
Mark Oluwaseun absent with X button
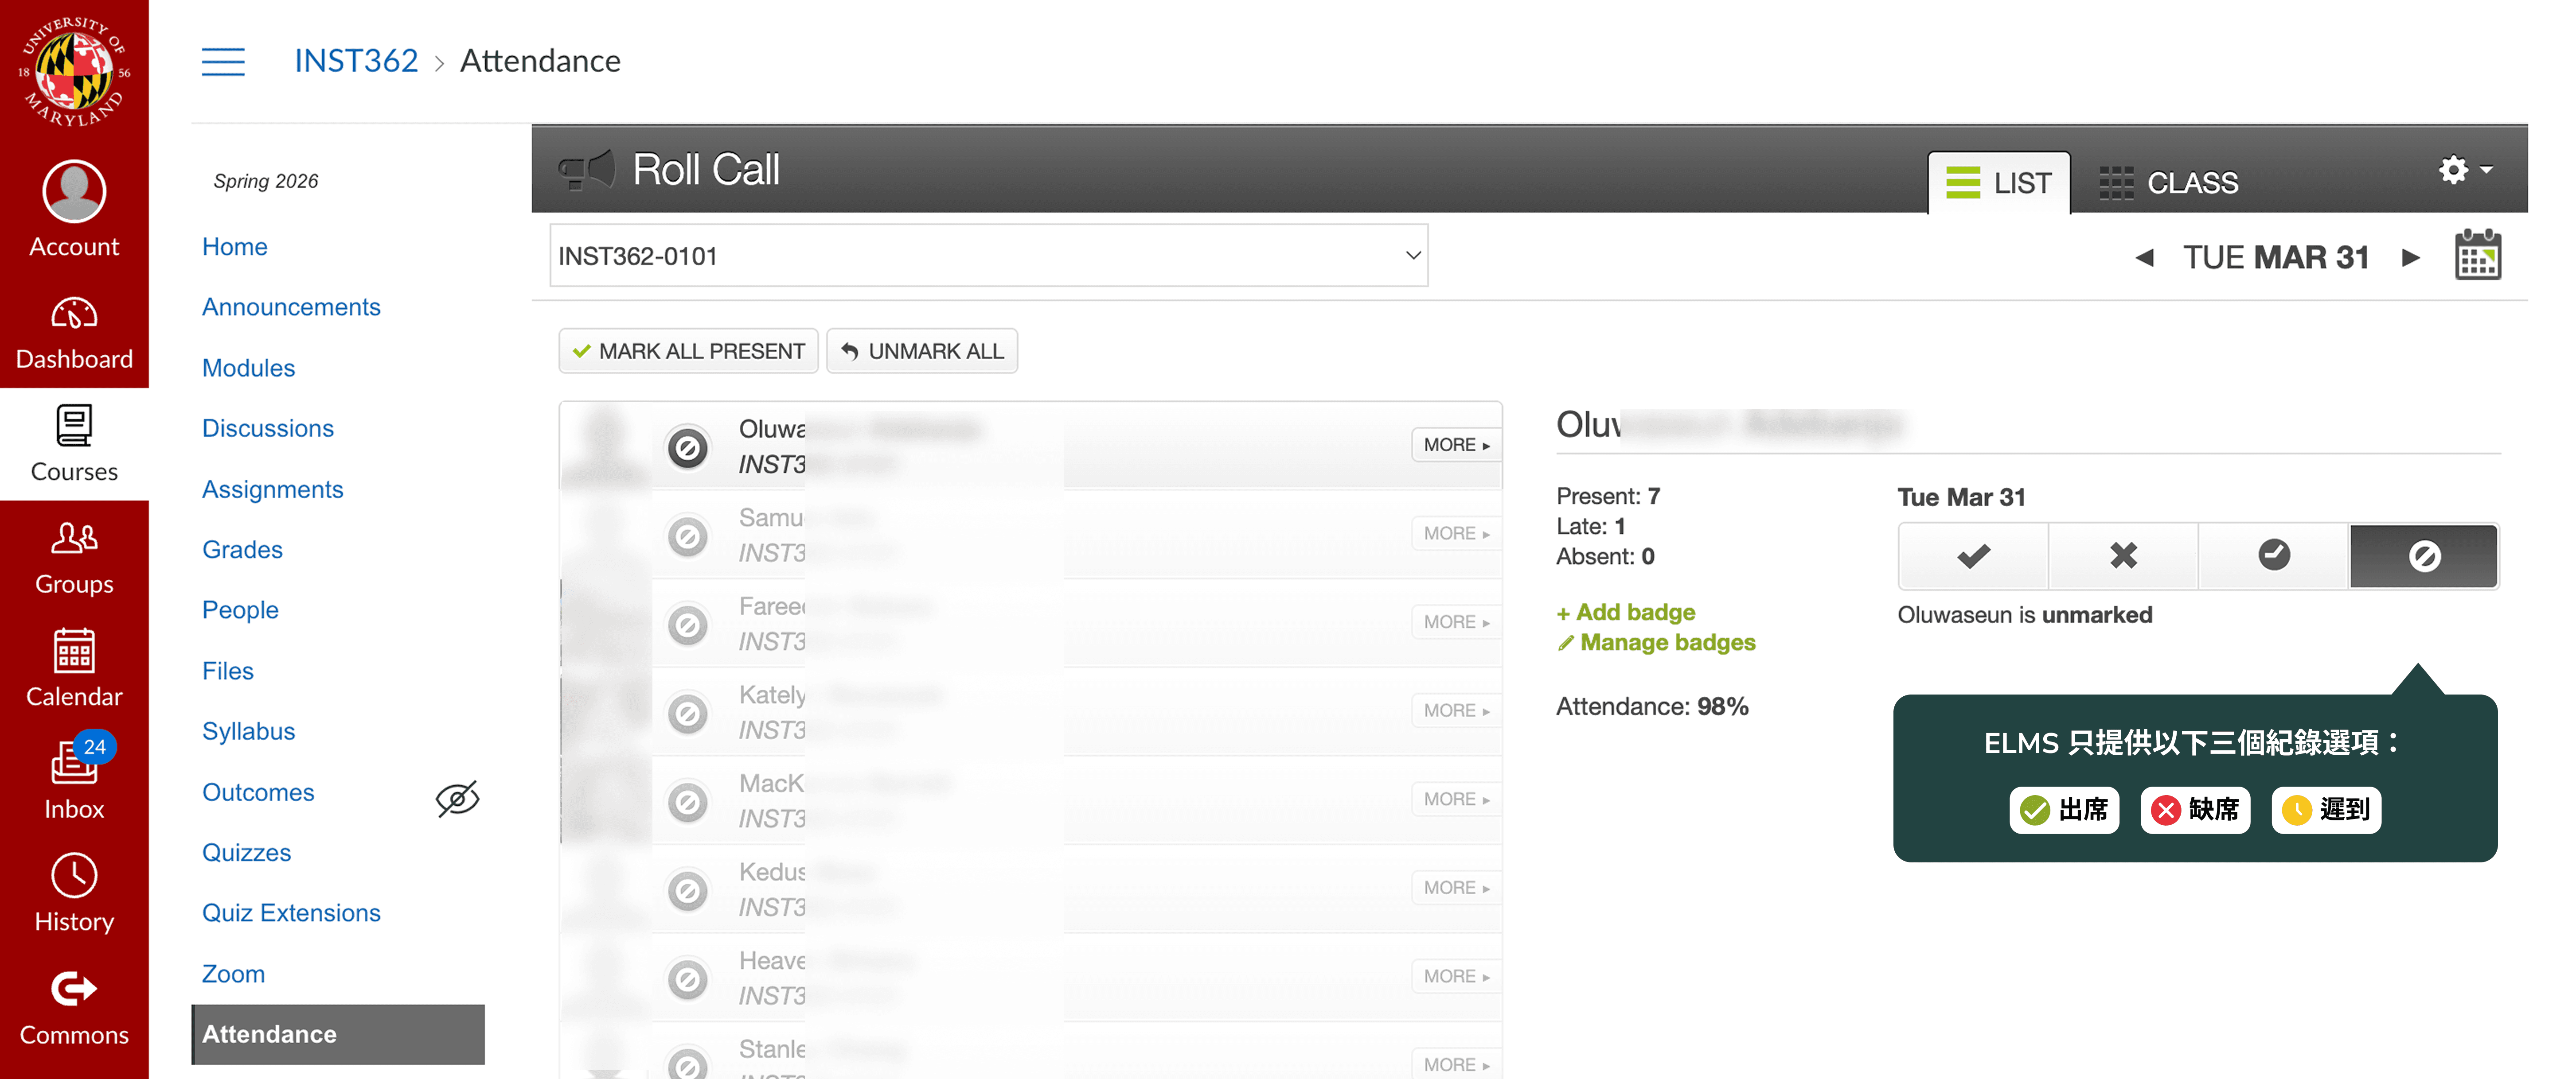click(x=2123, y=555)
